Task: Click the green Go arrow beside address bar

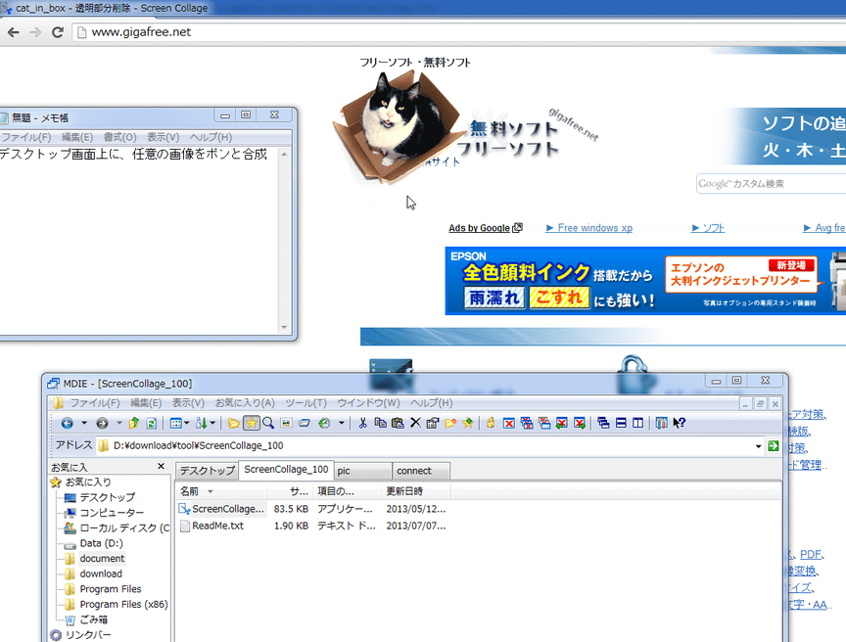Action: [x=774, y=446]
